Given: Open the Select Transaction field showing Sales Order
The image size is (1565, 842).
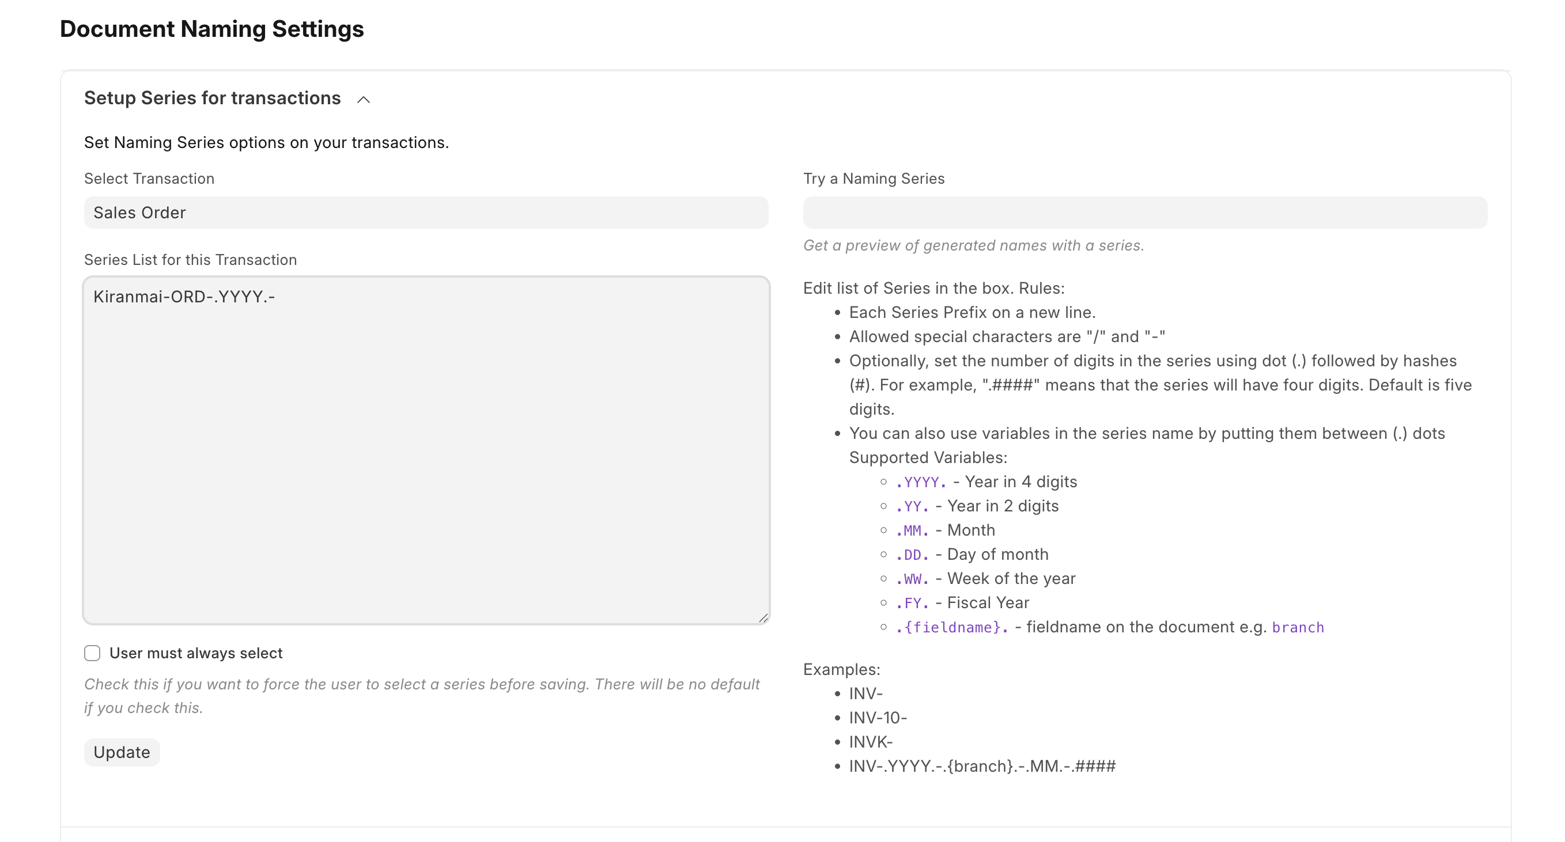Looking at the screenshot, I should click(426, 213).
